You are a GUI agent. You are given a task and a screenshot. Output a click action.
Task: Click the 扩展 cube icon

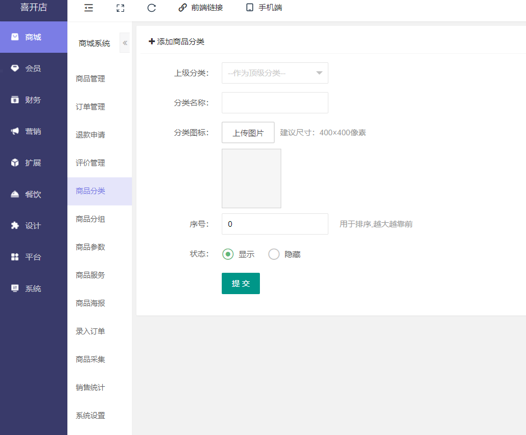tap(15, 163)
